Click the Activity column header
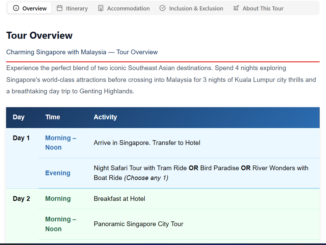Viewport: 326px width, 245px height. click(105, 117)
